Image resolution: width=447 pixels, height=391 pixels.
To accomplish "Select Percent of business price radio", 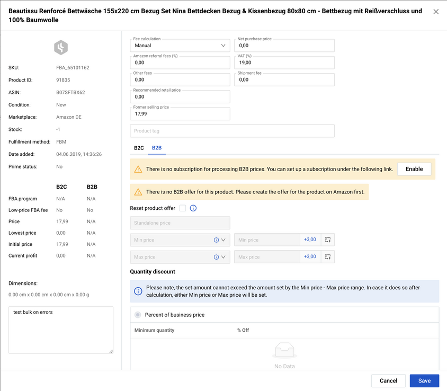I will coord(138,315).
